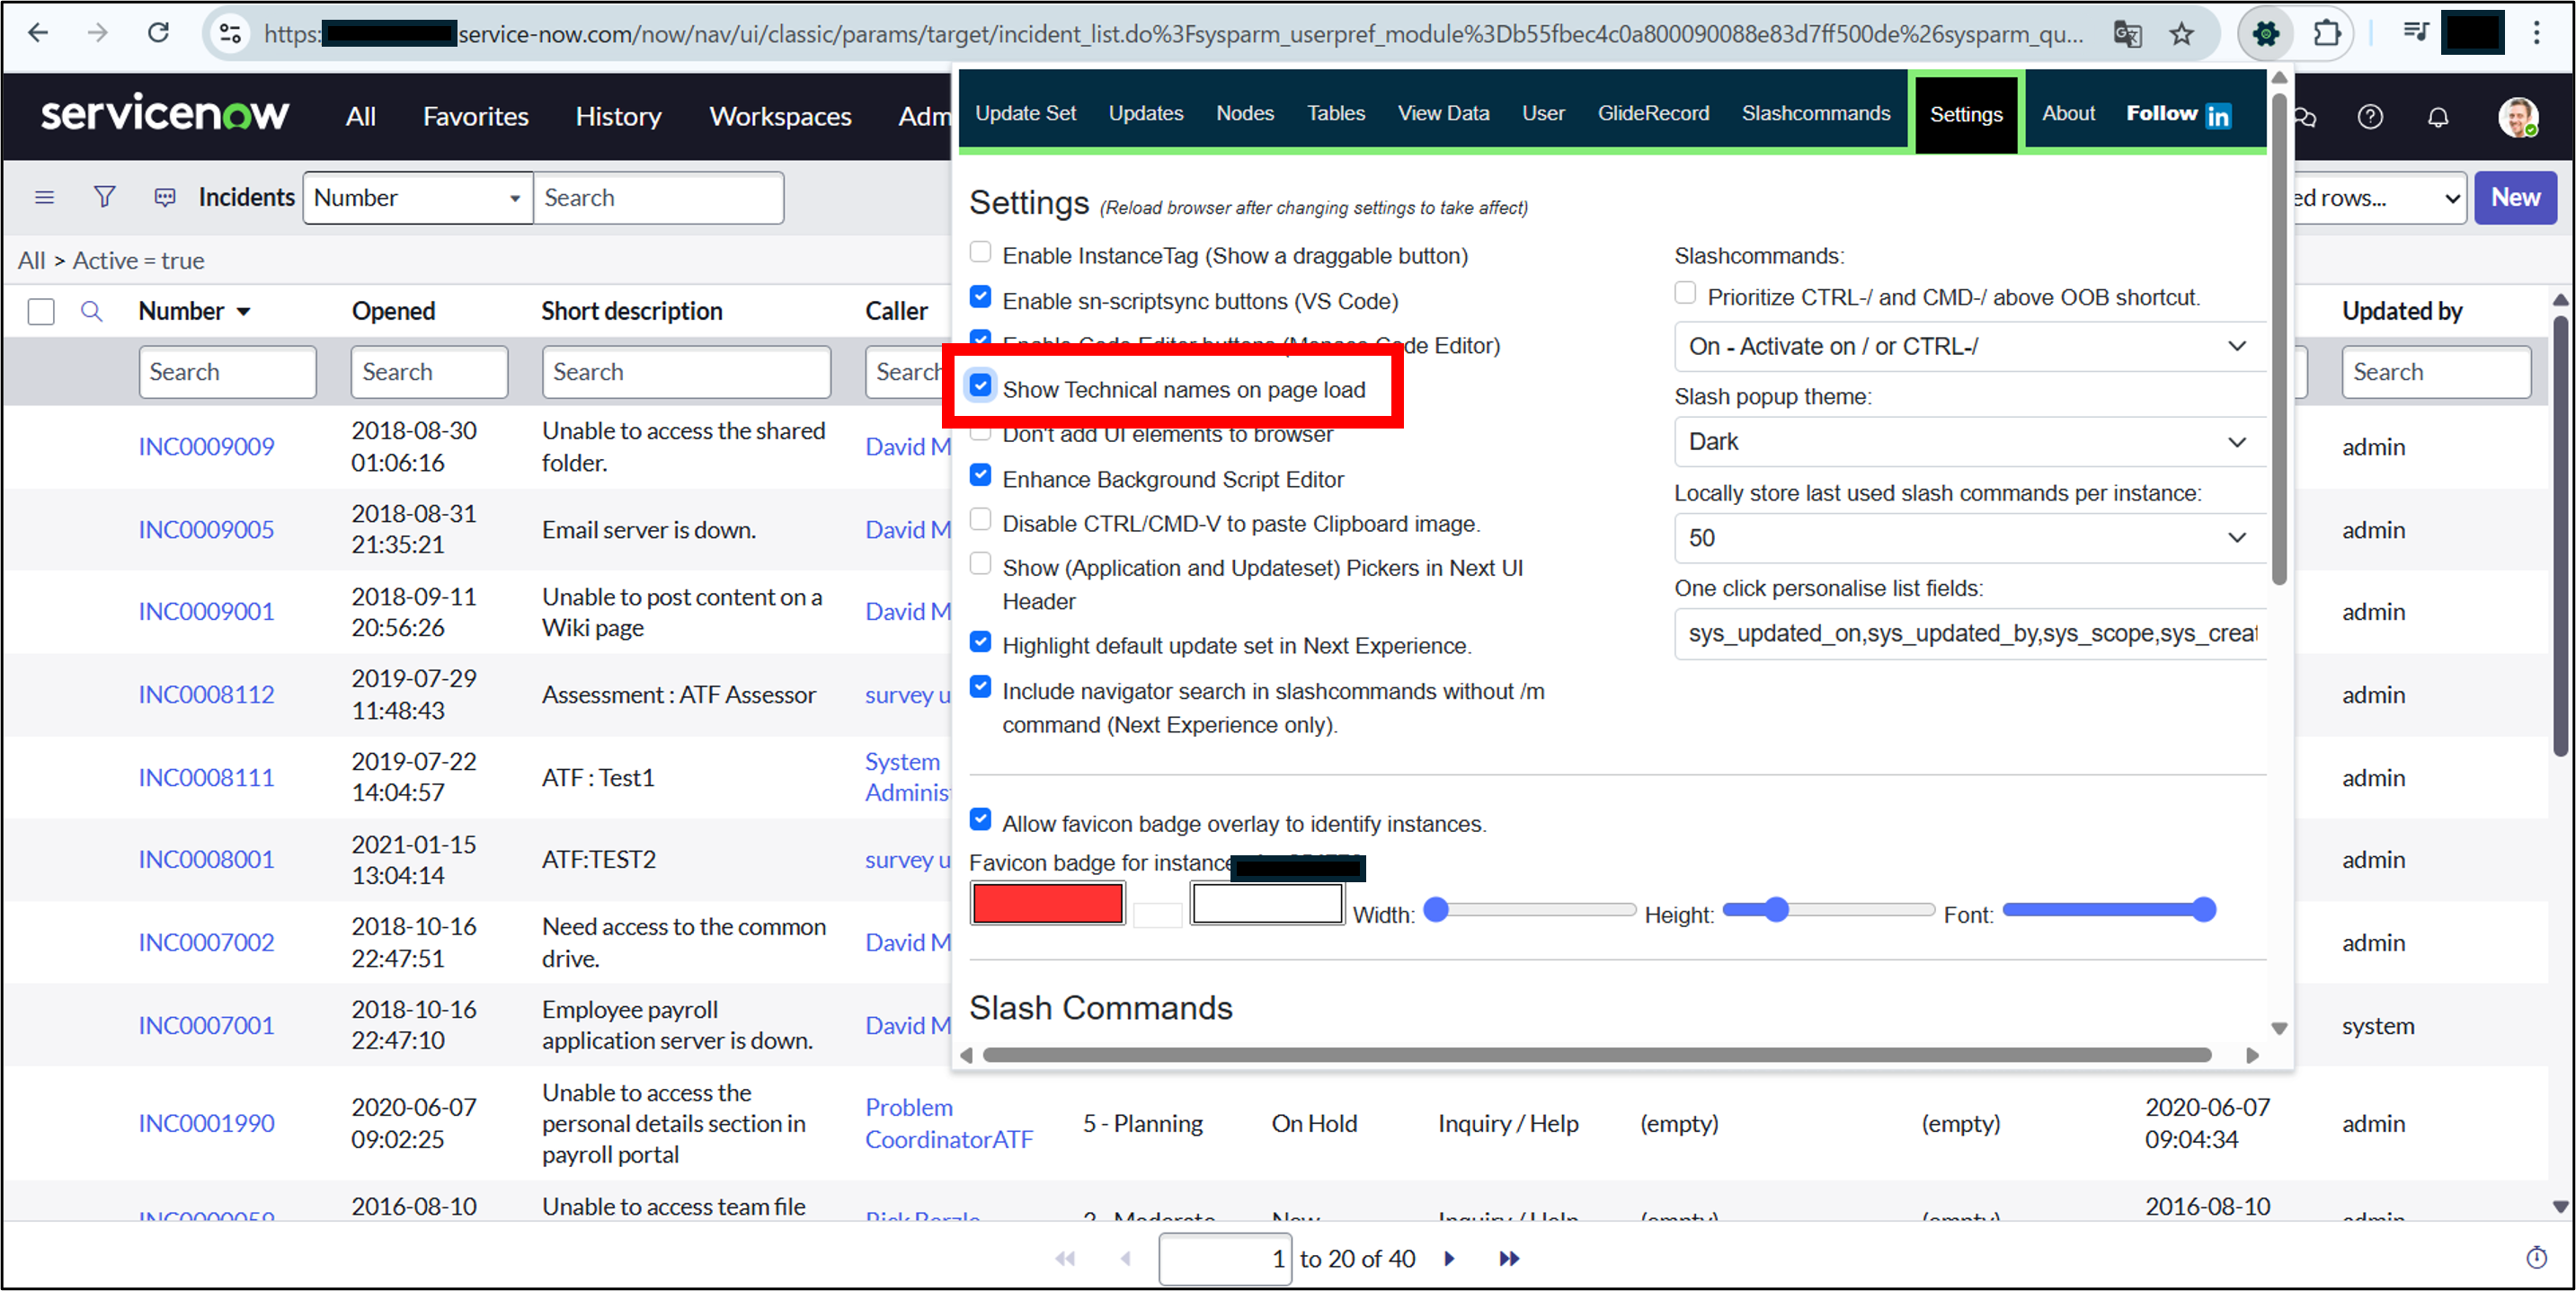Click the column search magnifier icon
Screen dimensions: 2576x1291
[91, 311]
